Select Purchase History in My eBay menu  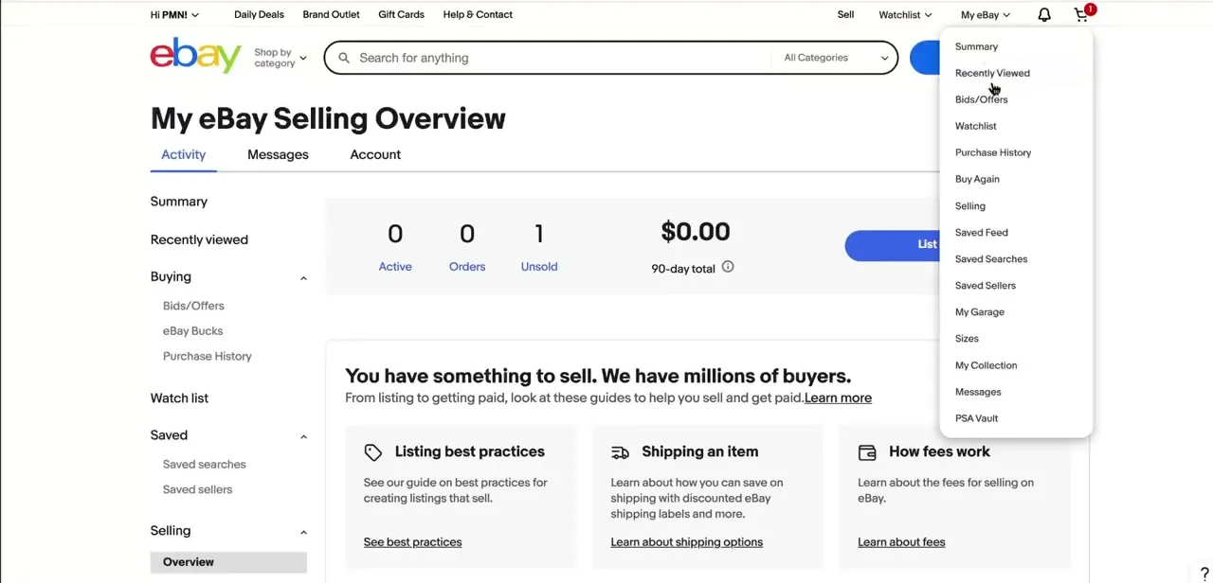click(x=993, y=152)
